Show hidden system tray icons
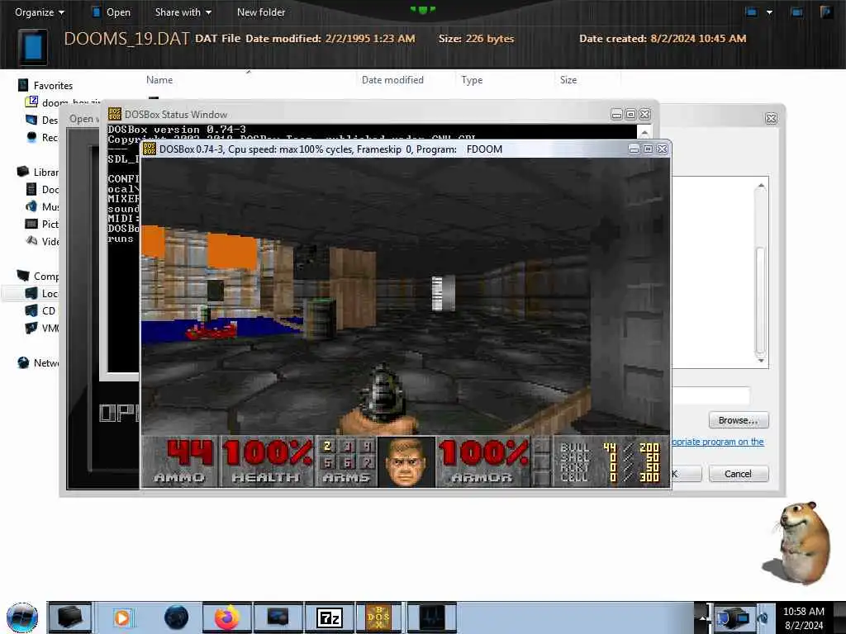 tap(702, 617)
